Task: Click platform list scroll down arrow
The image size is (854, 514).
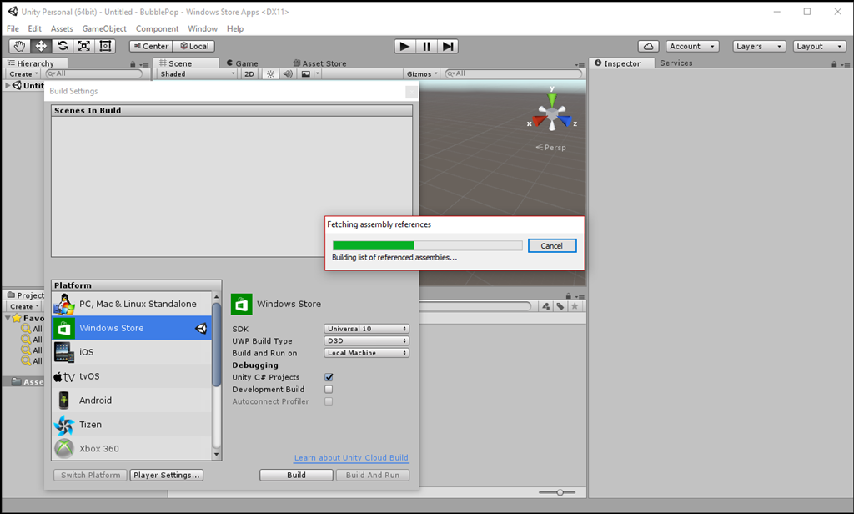Action: [x=216, y=455]
